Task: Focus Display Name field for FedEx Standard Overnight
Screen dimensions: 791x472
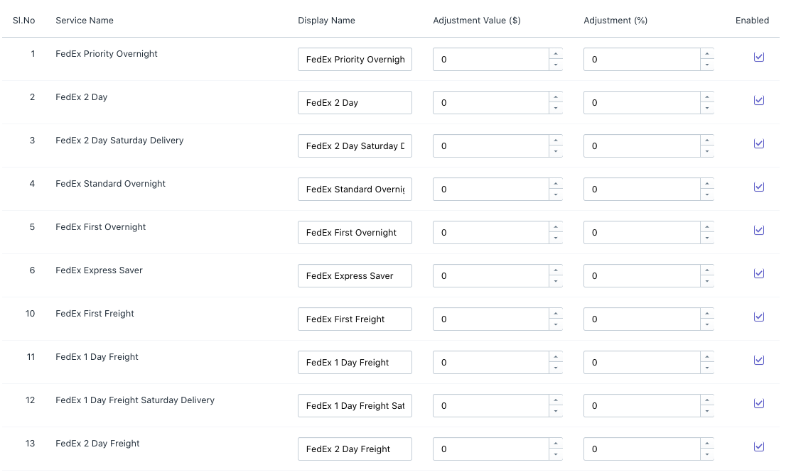Action: point(355,190)
